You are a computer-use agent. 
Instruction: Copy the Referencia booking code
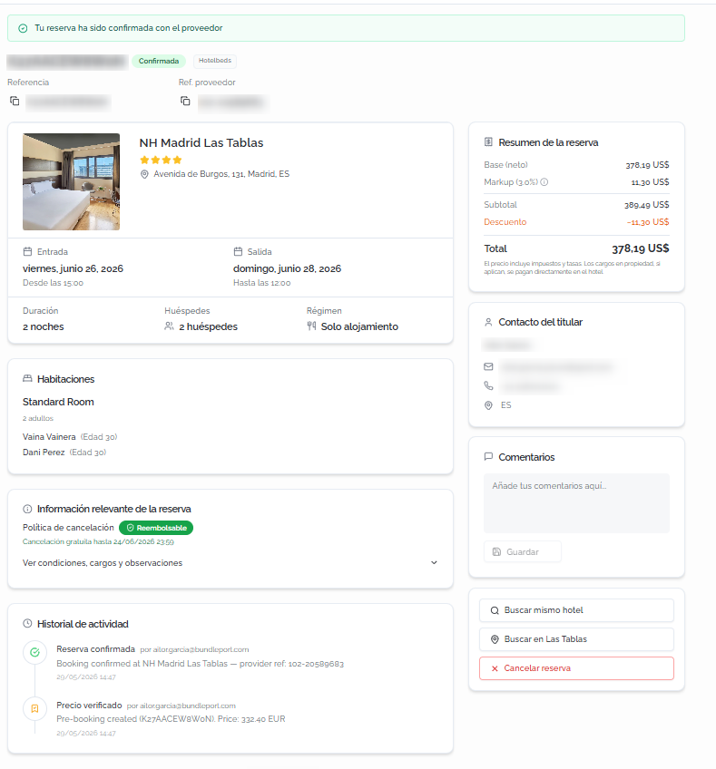point(15,101)
